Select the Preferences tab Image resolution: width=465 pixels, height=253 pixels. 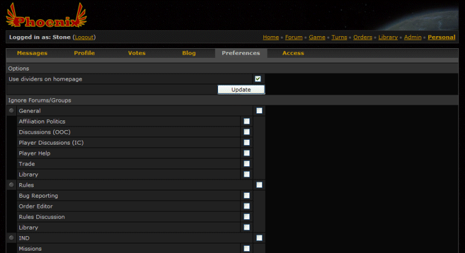tap(241, 53)
